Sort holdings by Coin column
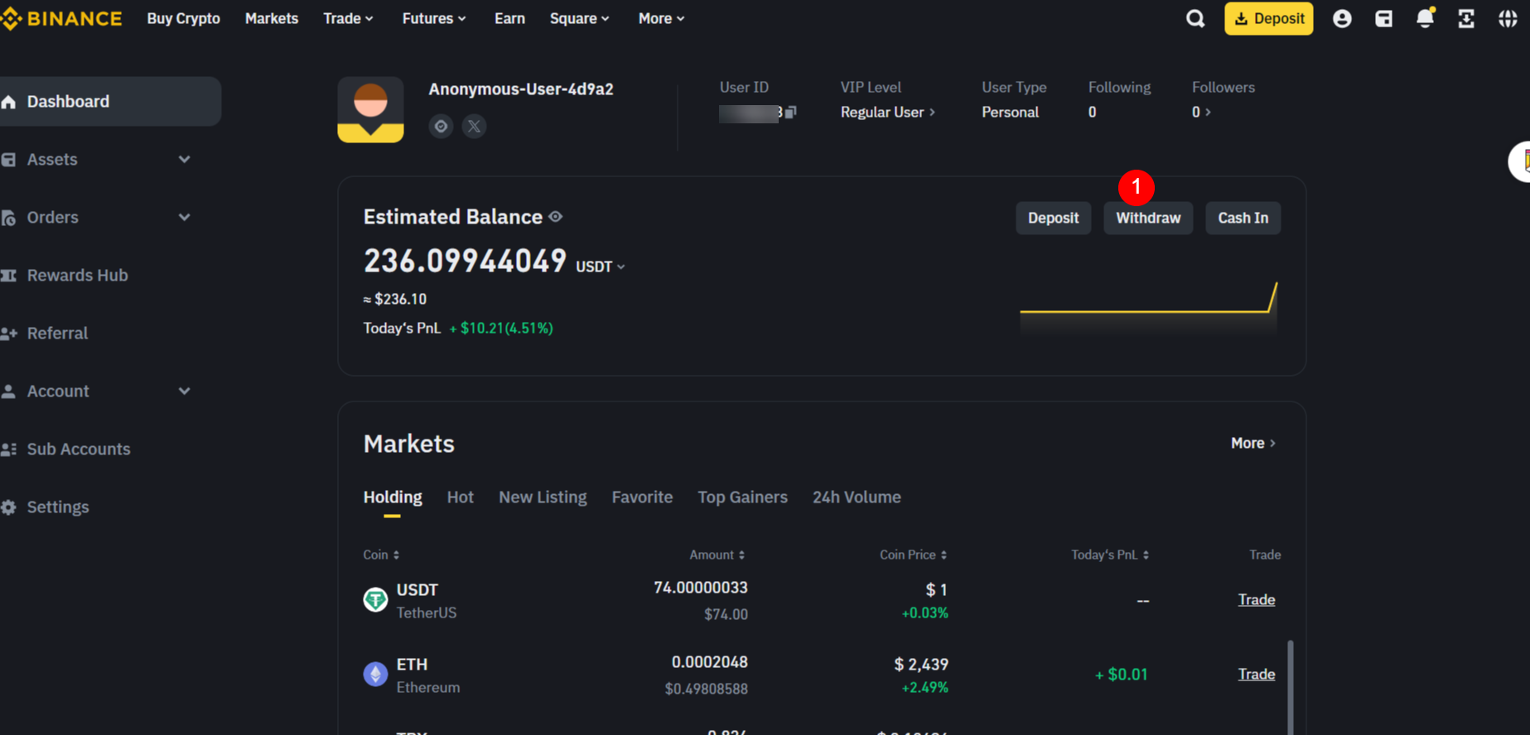 (x=381, y=555)
